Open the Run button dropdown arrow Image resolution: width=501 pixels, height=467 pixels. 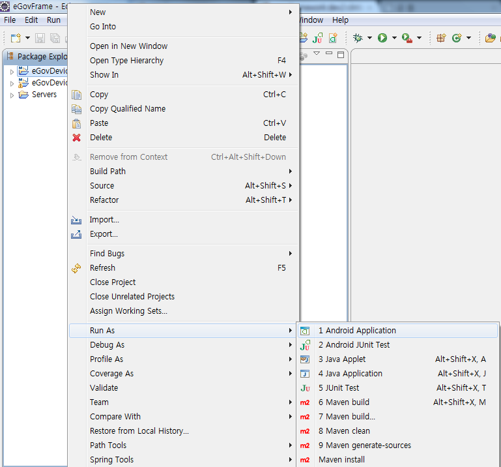394,38
